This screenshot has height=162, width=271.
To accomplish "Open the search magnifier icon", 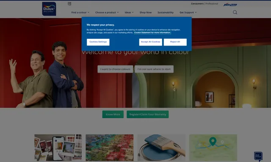I will (235, 12).
